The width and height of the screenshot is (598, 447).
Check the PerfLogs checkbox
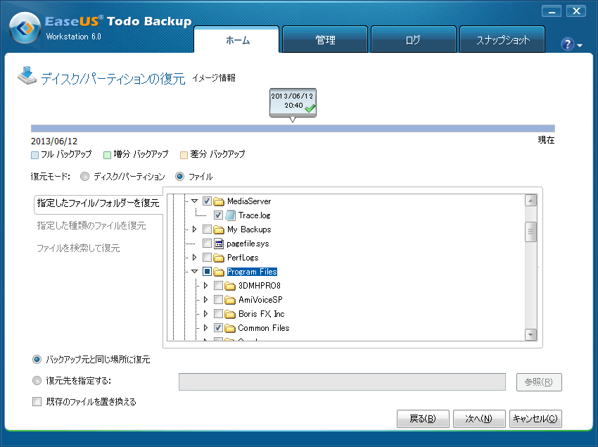207,257
